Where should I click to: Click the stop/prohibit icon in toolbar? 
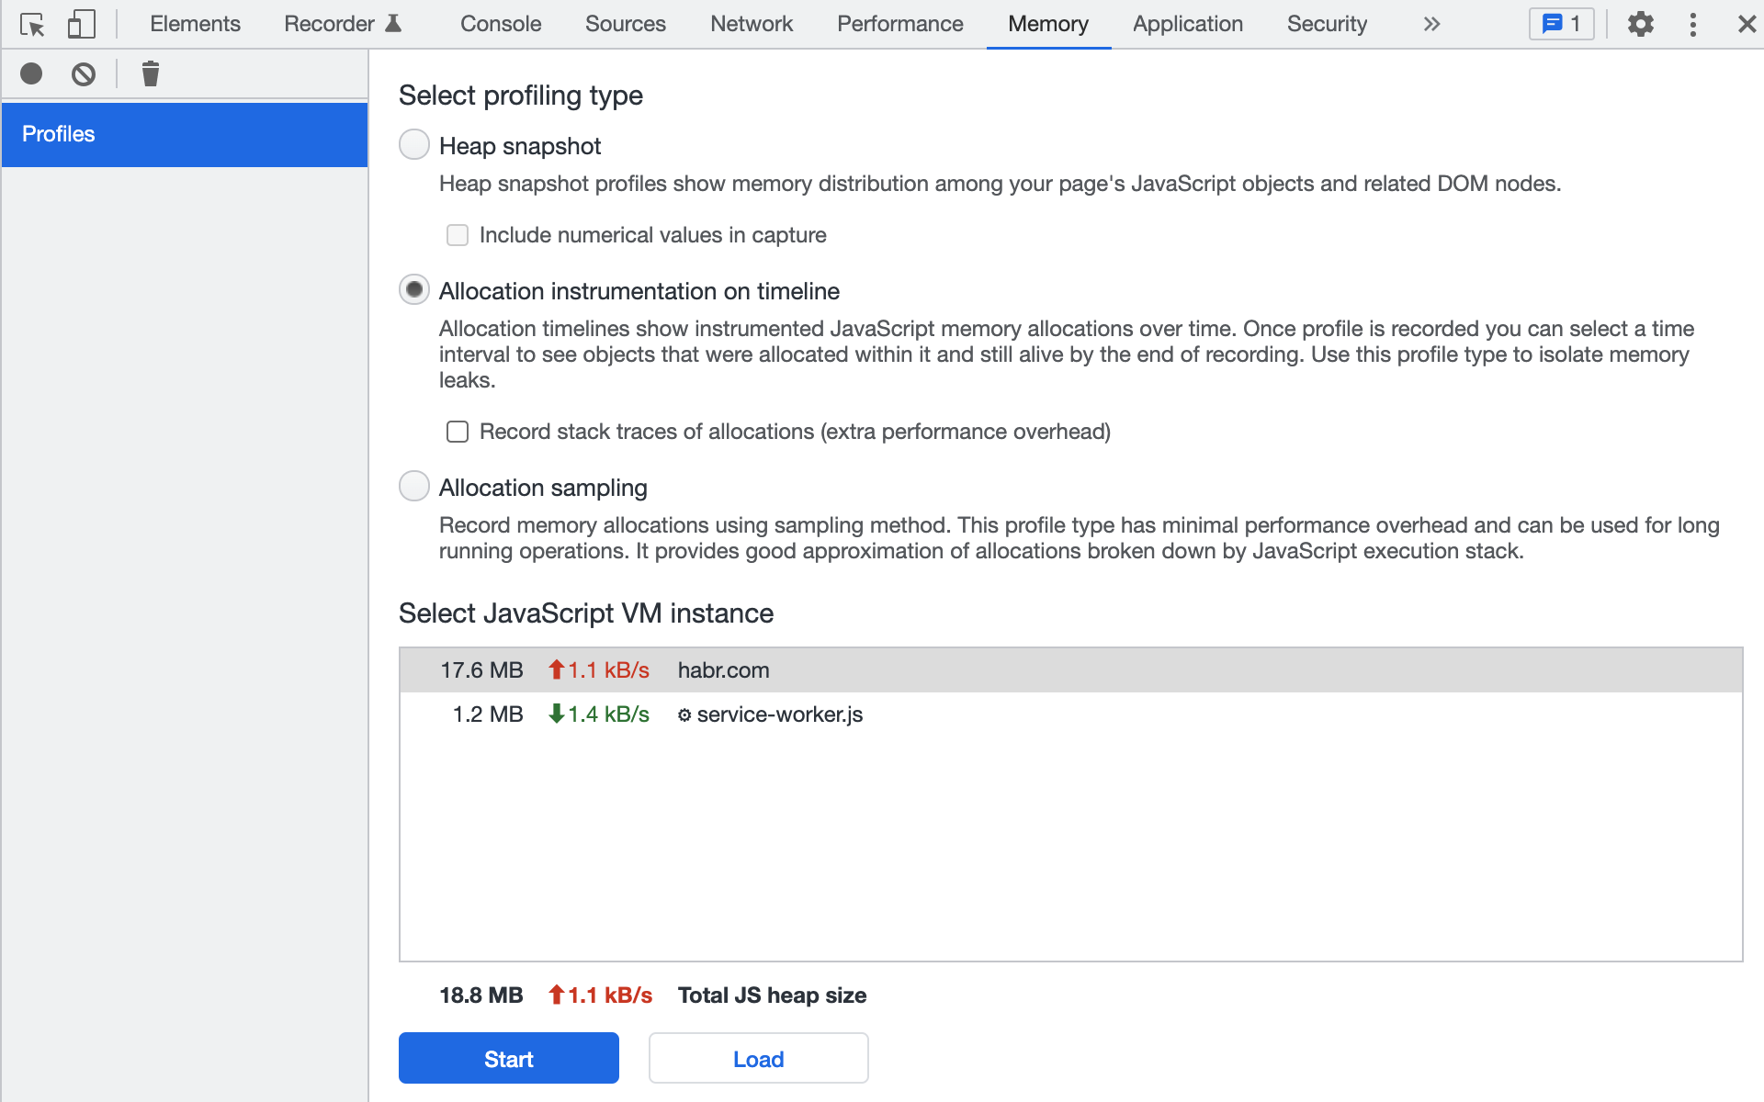click(x=83, y=73)
